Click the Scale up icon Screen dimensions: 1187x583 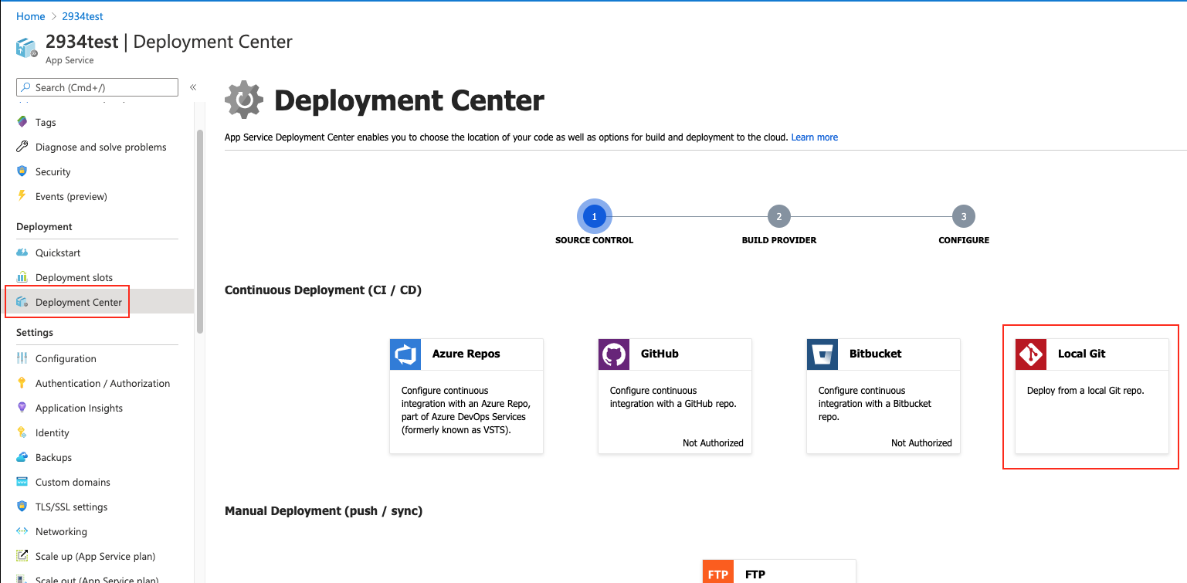coord(22,556)
